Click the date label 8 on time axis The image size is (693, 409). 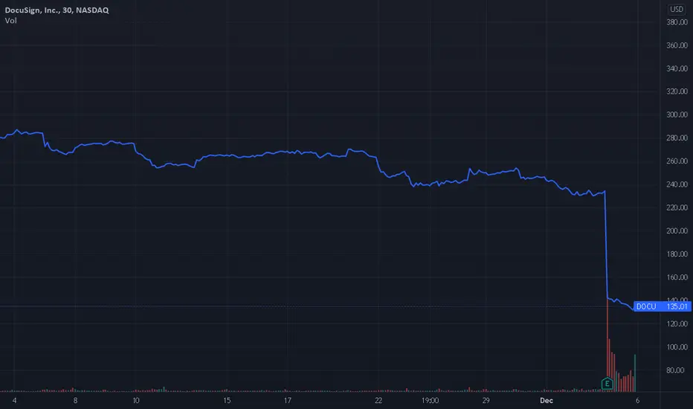(75, 401)
